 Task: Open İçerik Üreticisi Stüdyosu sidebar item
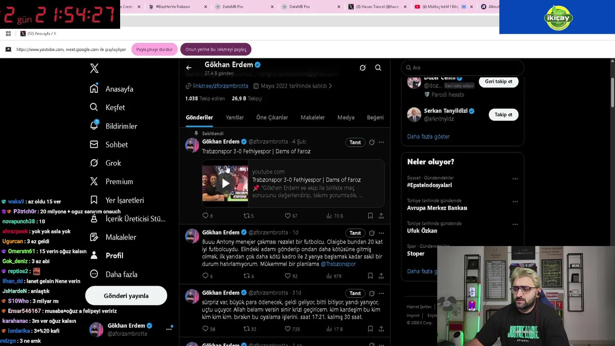pos(128,219)
